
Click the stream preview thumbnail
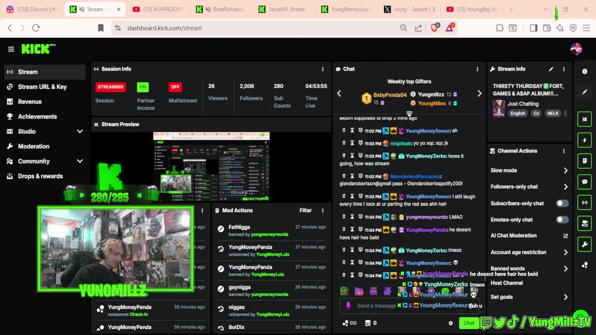point(211,167)
